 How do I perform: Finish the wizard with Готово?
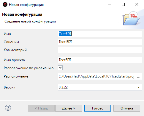[x=98, y=108]
